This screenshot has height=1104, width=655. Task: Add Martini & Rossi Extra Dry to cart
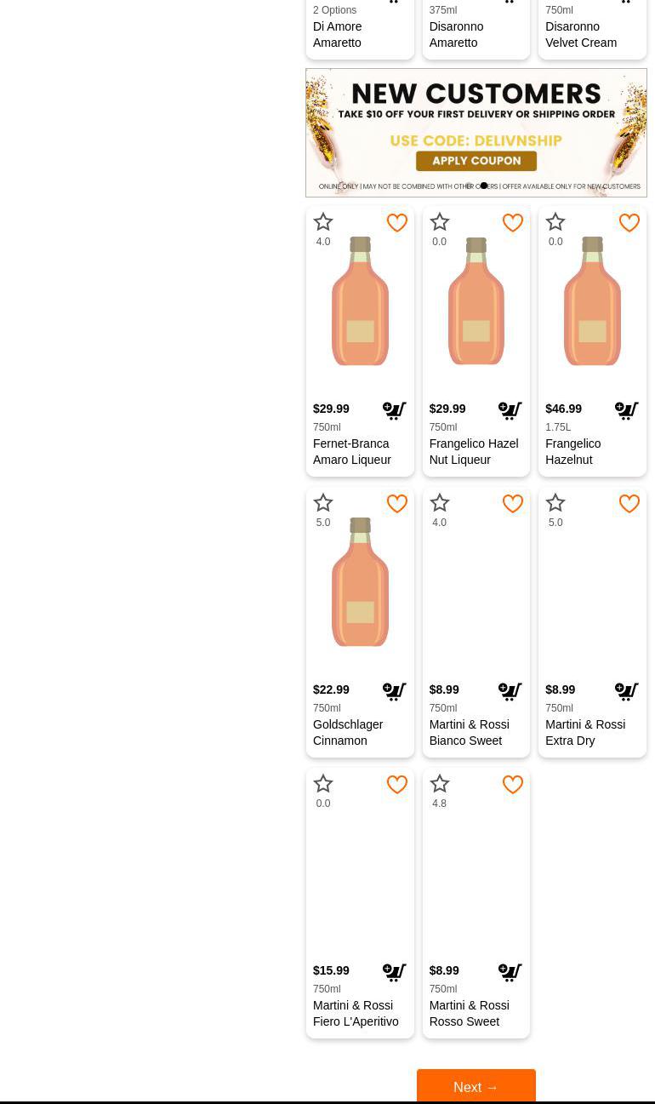click(626, 692)
